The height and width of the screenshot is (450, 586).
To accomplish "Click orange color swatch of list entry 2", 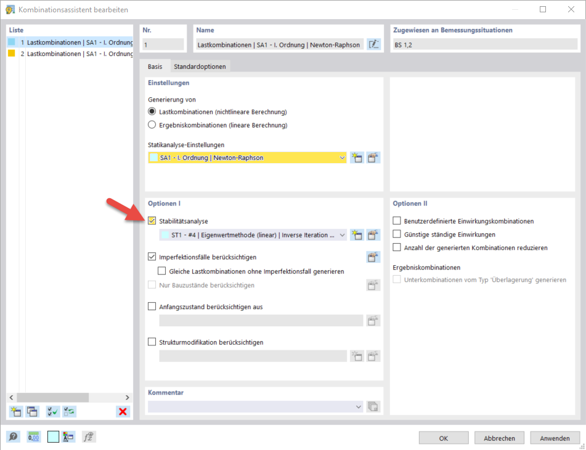I will tap(12, 53).
